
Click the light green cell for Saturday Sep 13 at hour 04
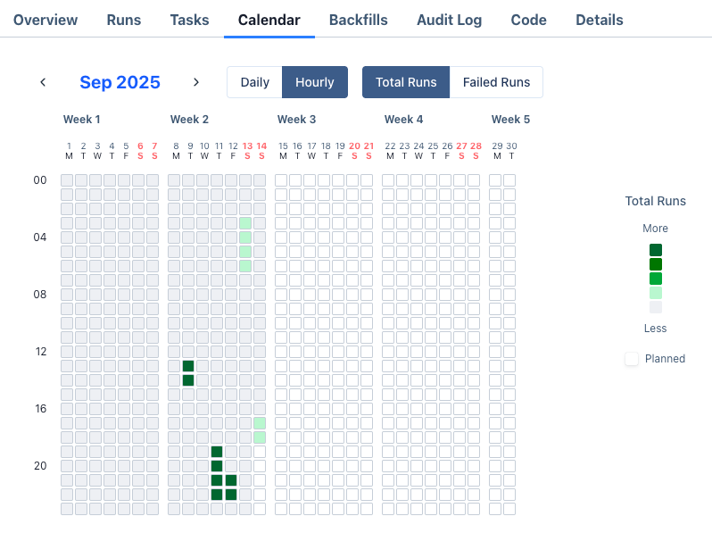[245, 237]
